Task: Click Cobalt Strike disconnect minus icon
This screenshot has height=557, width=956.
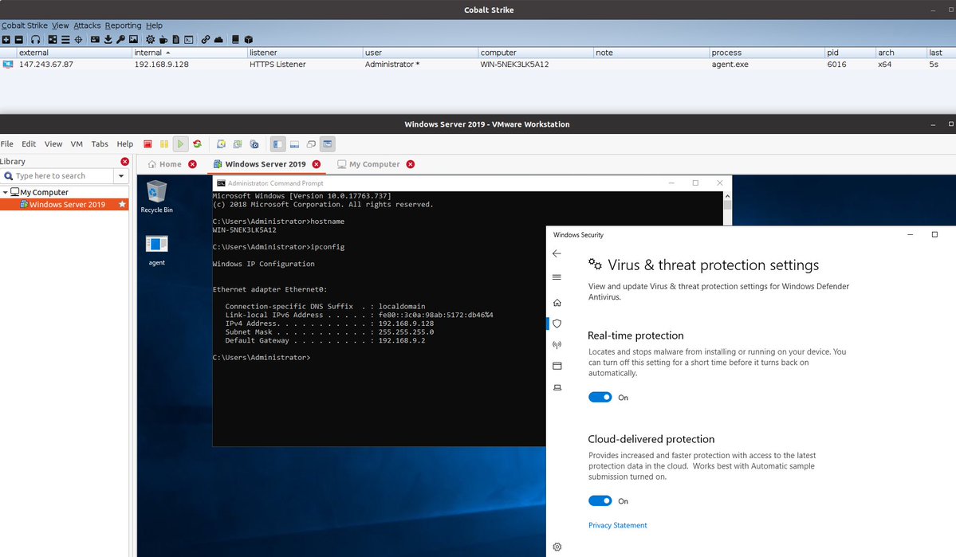Action: click(19, 40)
